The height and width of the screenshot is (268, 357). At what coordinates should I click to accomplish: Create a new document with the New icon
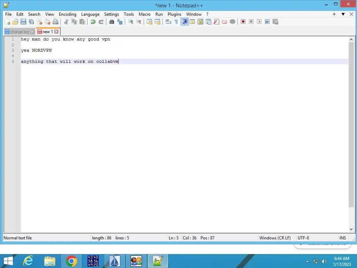click(x=7, y=22)
